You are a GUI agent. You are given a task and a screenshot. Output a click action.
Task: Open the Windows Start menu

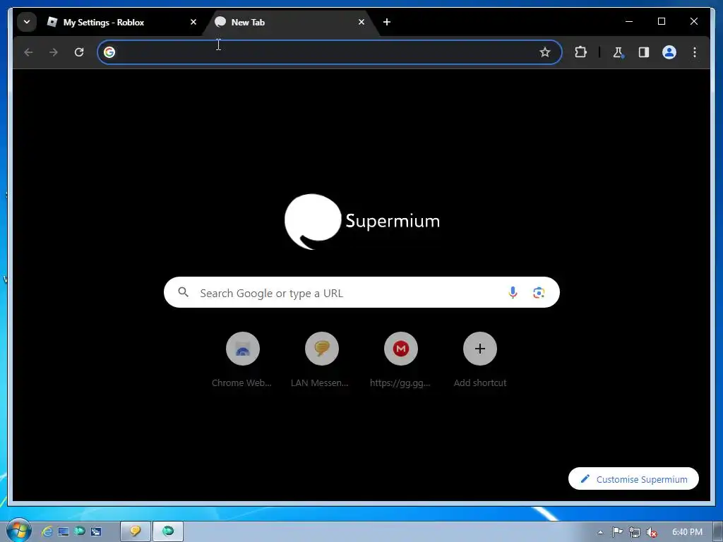coord(19,531)
